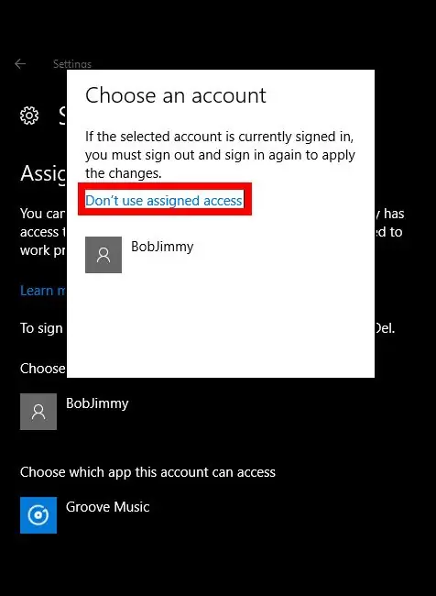436x596 pixels.
Task: Click the BobJimmy avatar below the dialog
Action: tap(38, 412)
